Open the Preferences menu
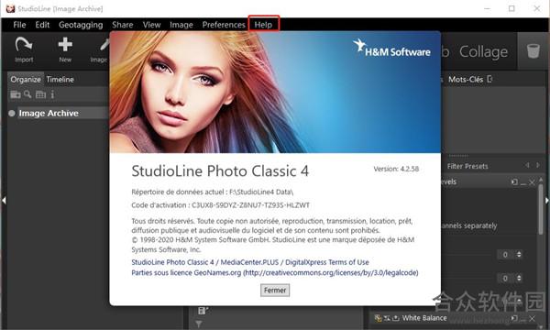This screenshot has width=550, height=330. click(x=224, y=25)
